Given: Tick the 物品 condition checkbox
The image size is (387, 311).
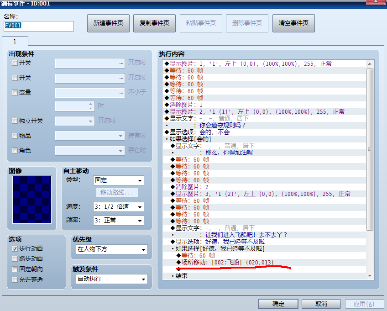Looking at the screenshot, I should click(x=15, y=136).
